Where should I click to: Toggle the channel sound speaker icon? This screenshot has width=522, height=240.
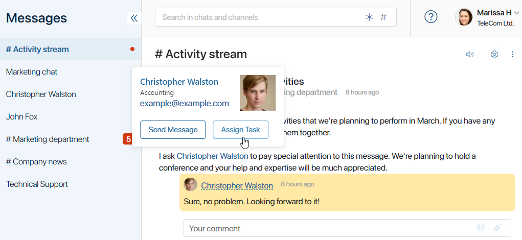coord(470,55)
